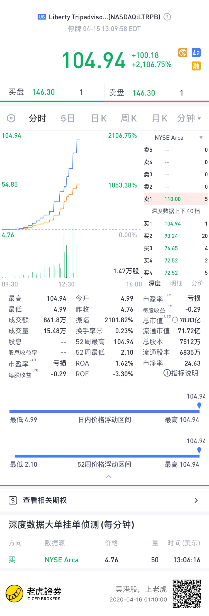Tap the dollar icon for related options
This screenshot has height=616, width=209.
coord(13,500)
